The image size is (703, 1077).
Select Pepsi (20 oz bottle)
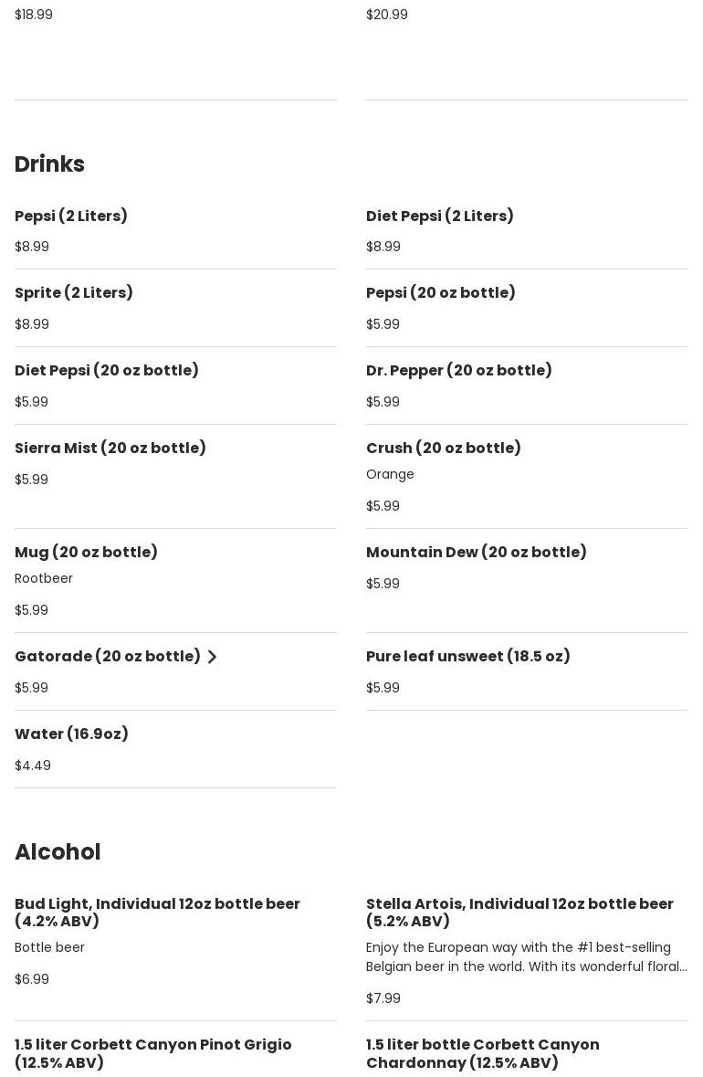(x=441, y=293)
